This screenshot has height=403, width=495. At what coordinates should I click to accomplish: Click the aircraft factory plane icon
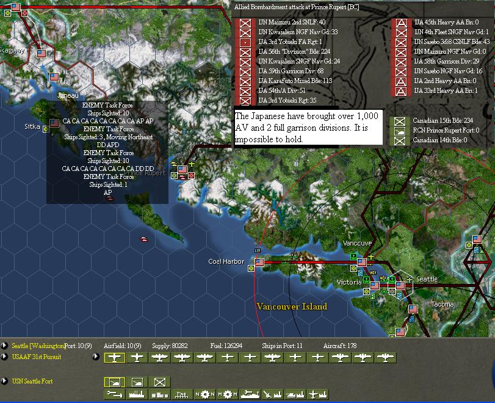317,394
